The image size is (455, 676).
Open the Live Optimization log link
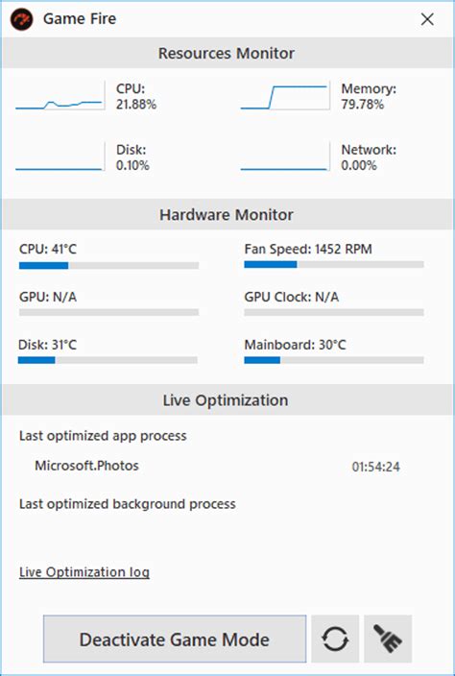point(84,572)
